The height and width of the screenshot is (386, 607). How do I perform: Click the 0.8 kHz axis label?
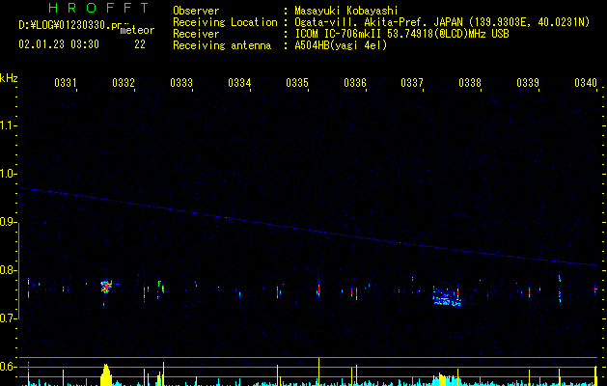point(8,270)
